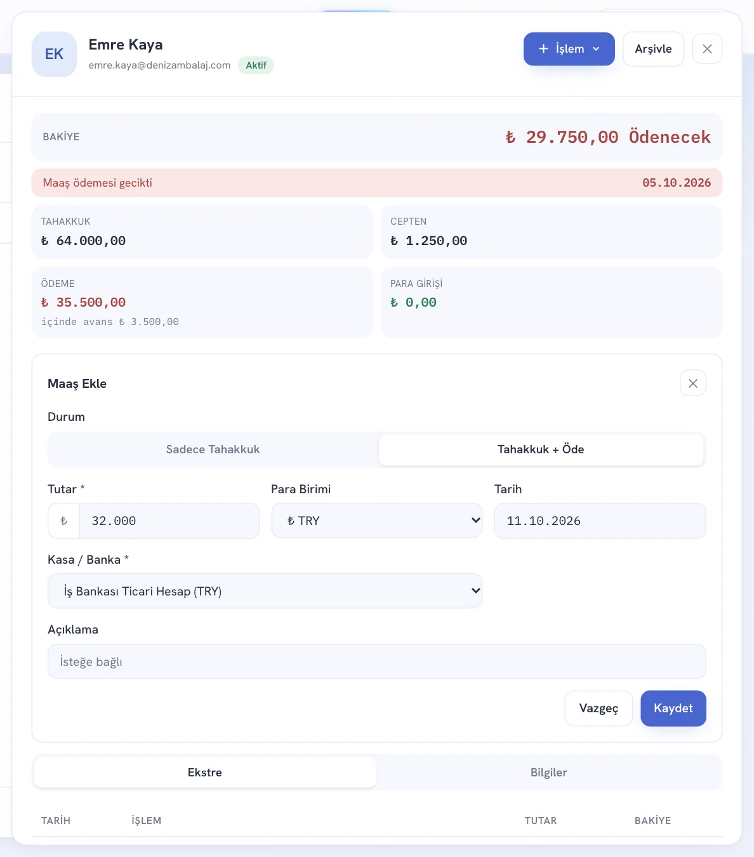The image size is (754, 857).
Task: Click the plus icon in İşlem button
Action: coord(543,49)
